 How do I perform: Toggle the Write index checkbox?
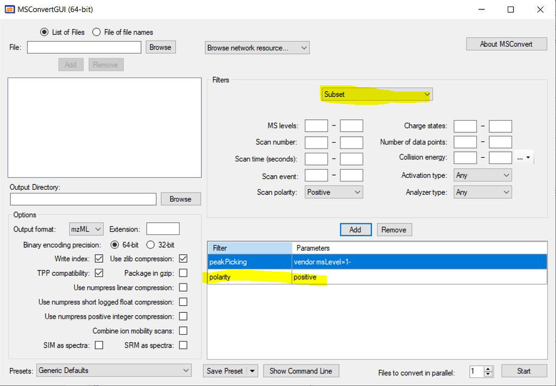pyautogui.click(x=99, y=259)
